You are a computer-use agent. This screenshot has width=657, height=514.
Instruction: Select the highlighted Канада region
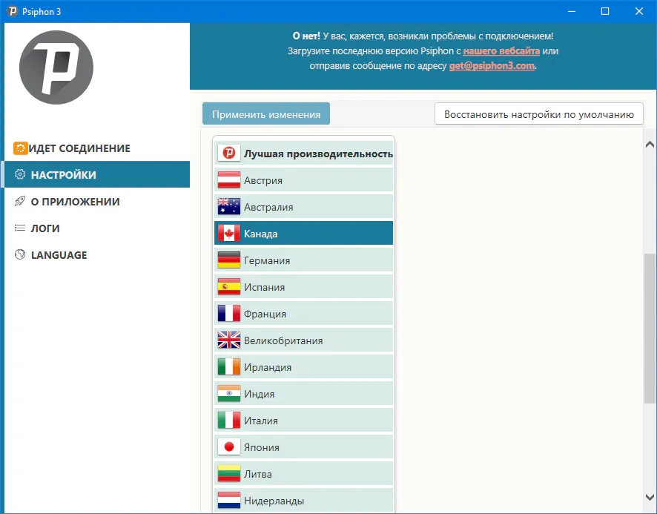click(304, 234)
